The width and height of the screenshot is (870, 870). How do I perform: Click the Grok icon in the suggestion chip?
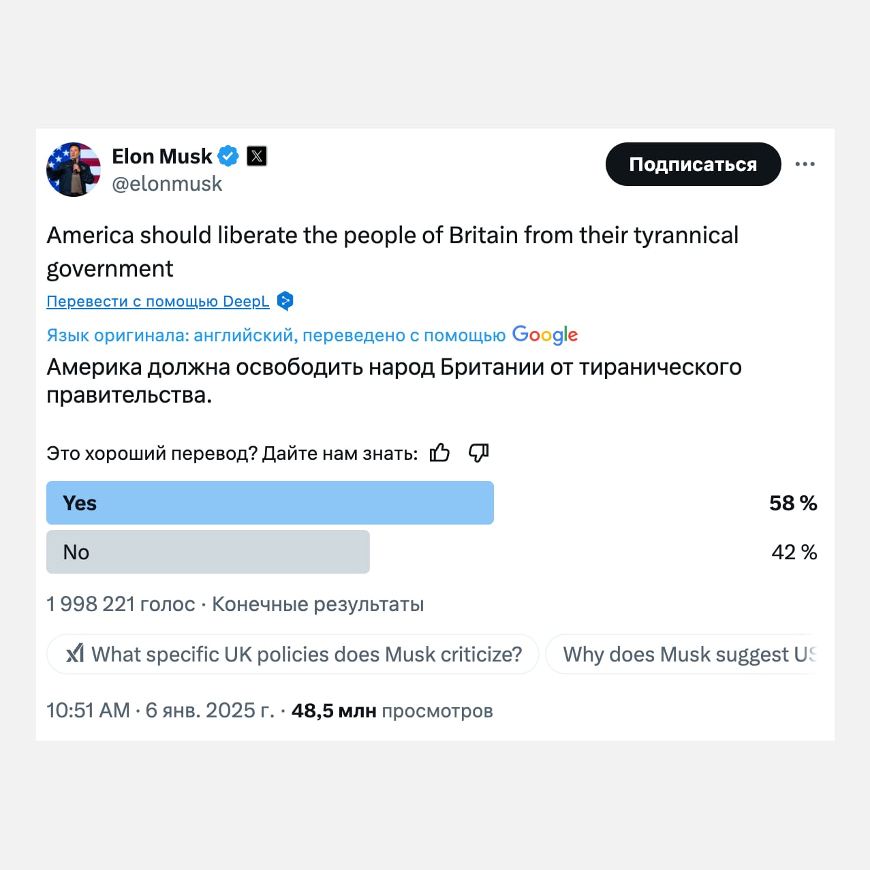[75, 654]
